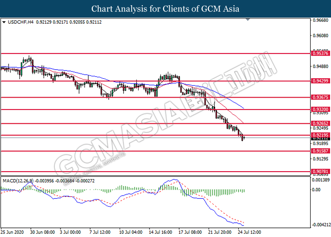Click the 0.95376 price level label
Image resolution: width=331 pixels, height=237 pixels.
point(321,53)
